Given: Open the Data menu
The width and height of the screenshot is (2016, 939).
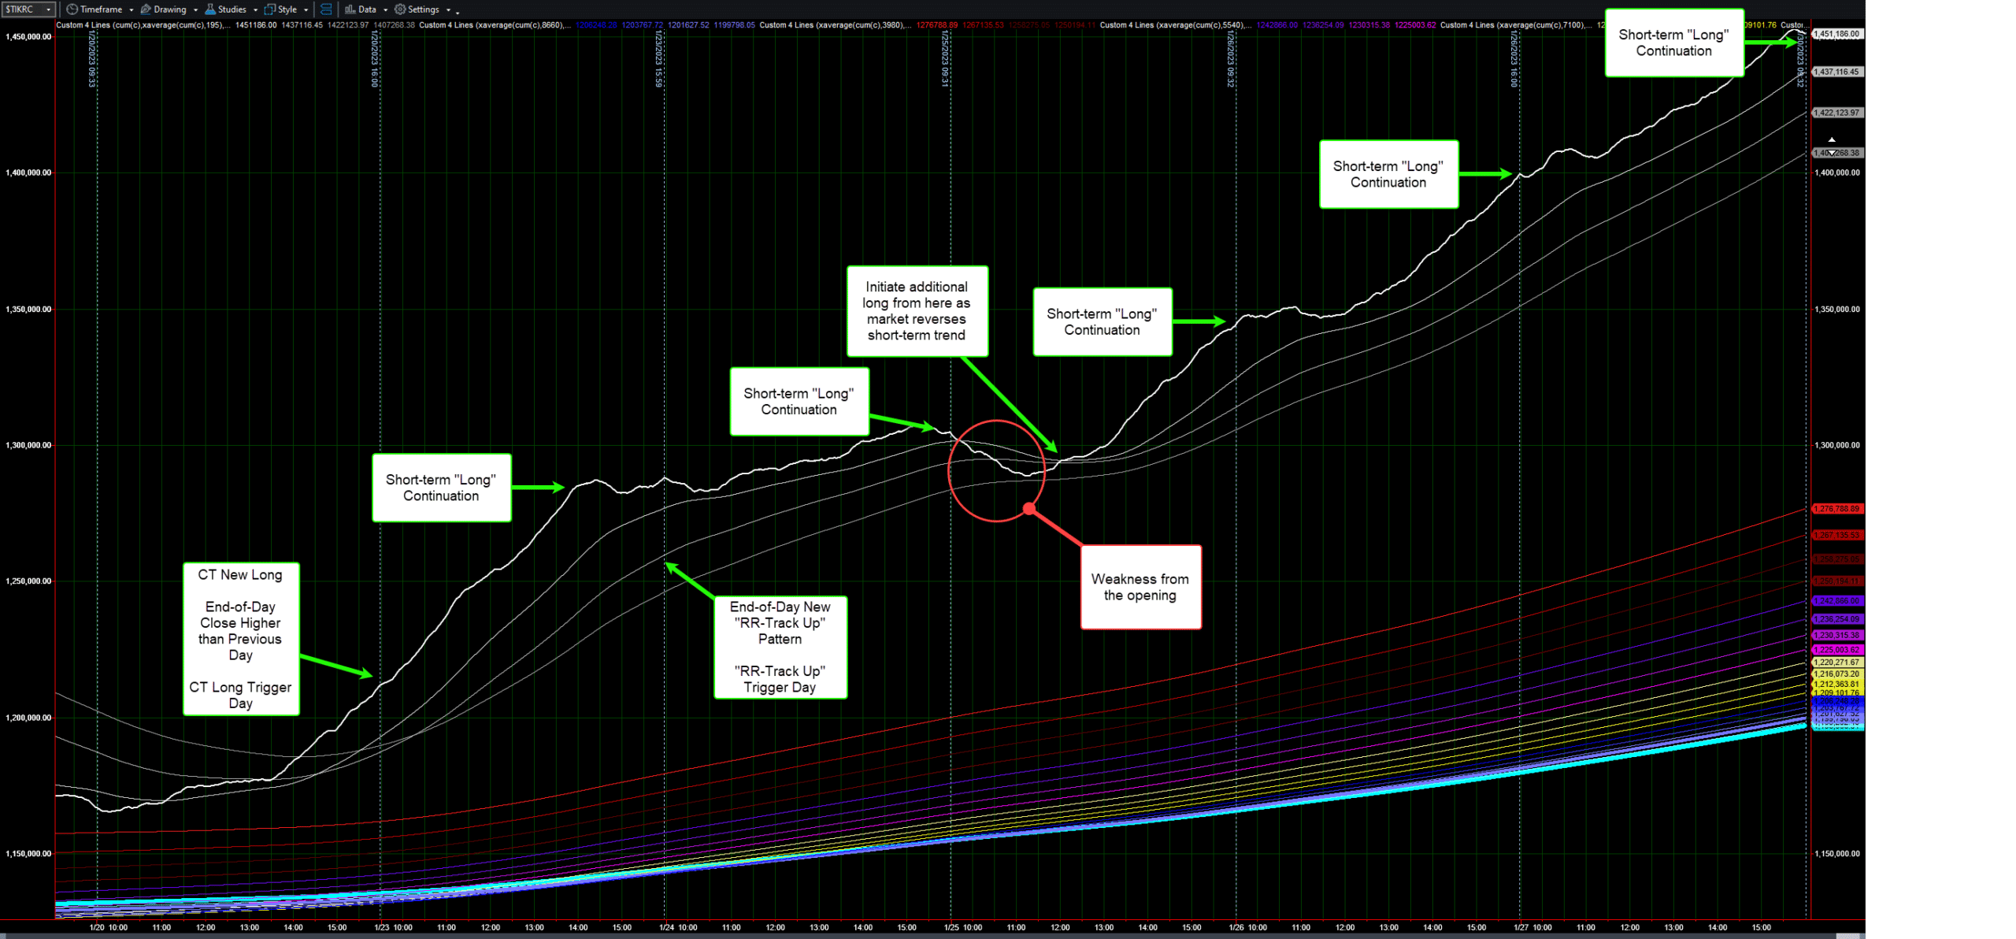Looking at the screenshot, I should coord(367,9).
